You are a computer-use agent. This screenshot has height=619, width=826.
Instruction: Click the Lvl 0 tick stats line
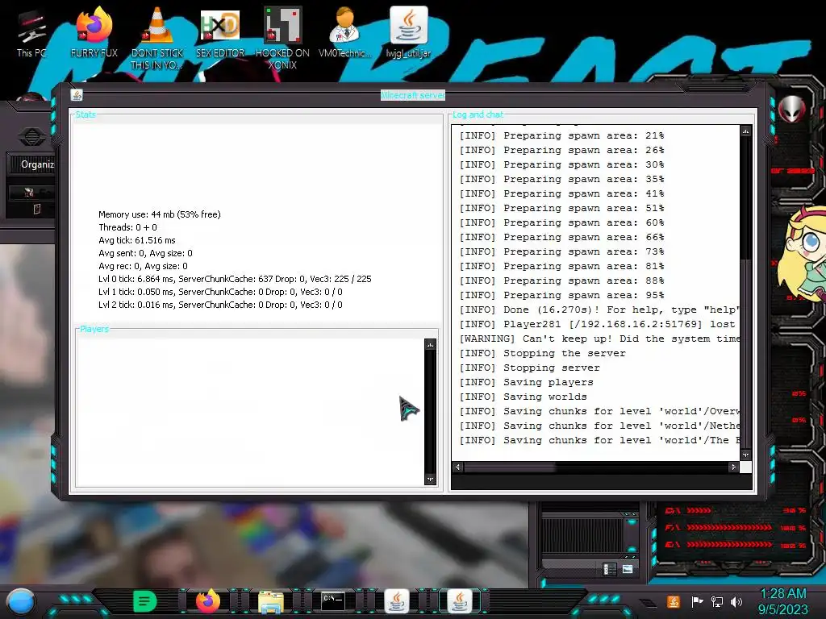coord(235,279)
